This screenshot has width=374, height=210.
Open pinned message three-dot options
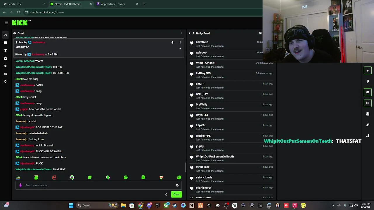(180, 43)
